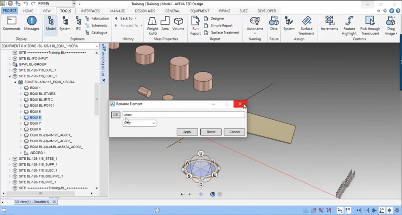This screenshot has width=402, height=215.
Task: Click the Area mass property
Action: (x=165, y=23)
